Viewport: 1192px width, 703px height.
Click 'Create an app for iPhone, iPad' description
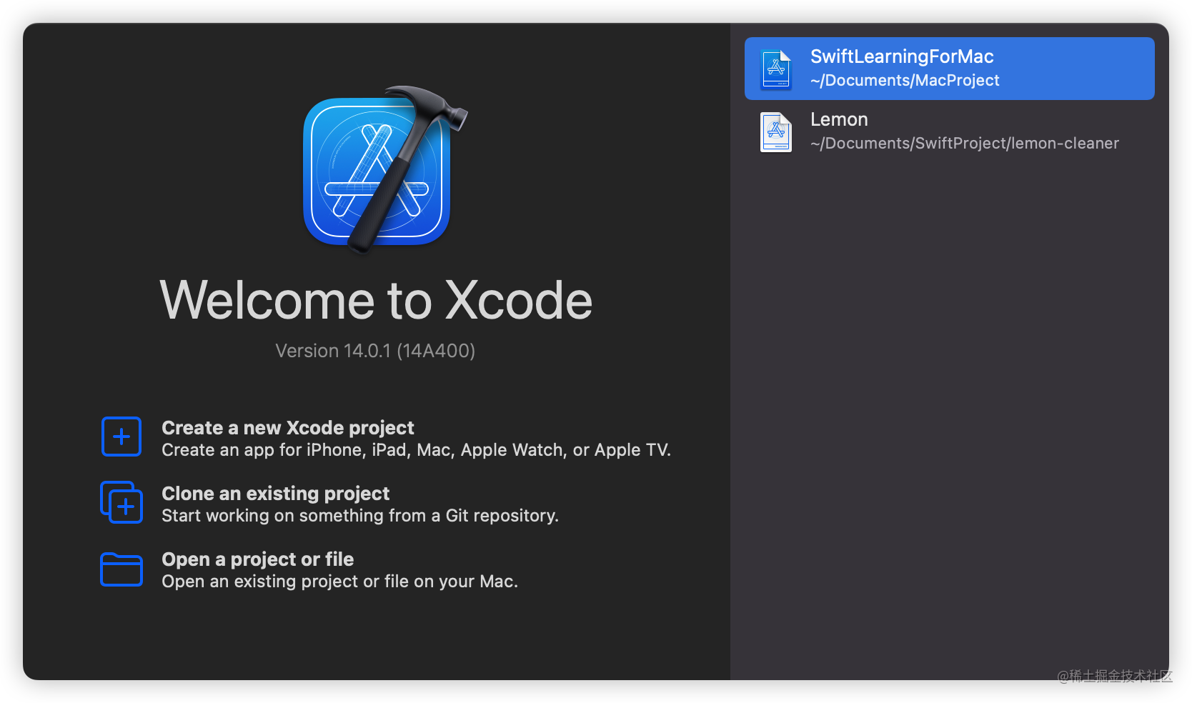[x=417, y=450]
